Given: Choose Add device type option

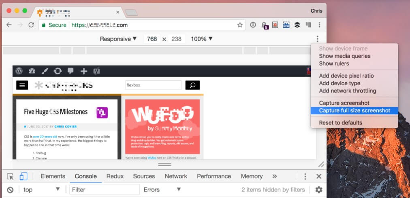Looking at the screenshot, I should [340, 84].
